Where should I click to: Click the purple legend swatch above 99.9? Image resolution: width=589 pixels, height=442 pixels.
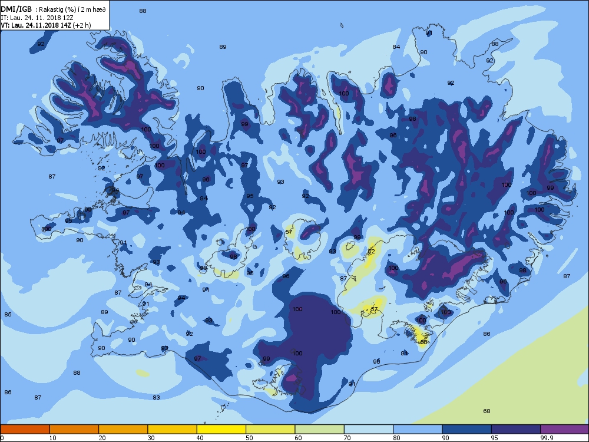pos(565,429)
